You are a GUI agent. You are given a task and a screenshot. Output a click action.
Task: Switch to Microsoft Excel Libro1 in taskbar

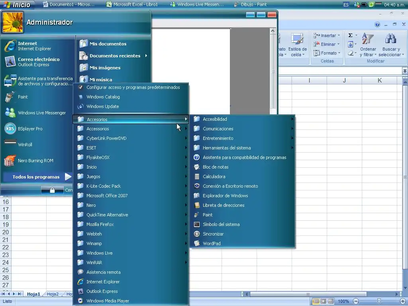pyautogui.click(x=133, y=4)
